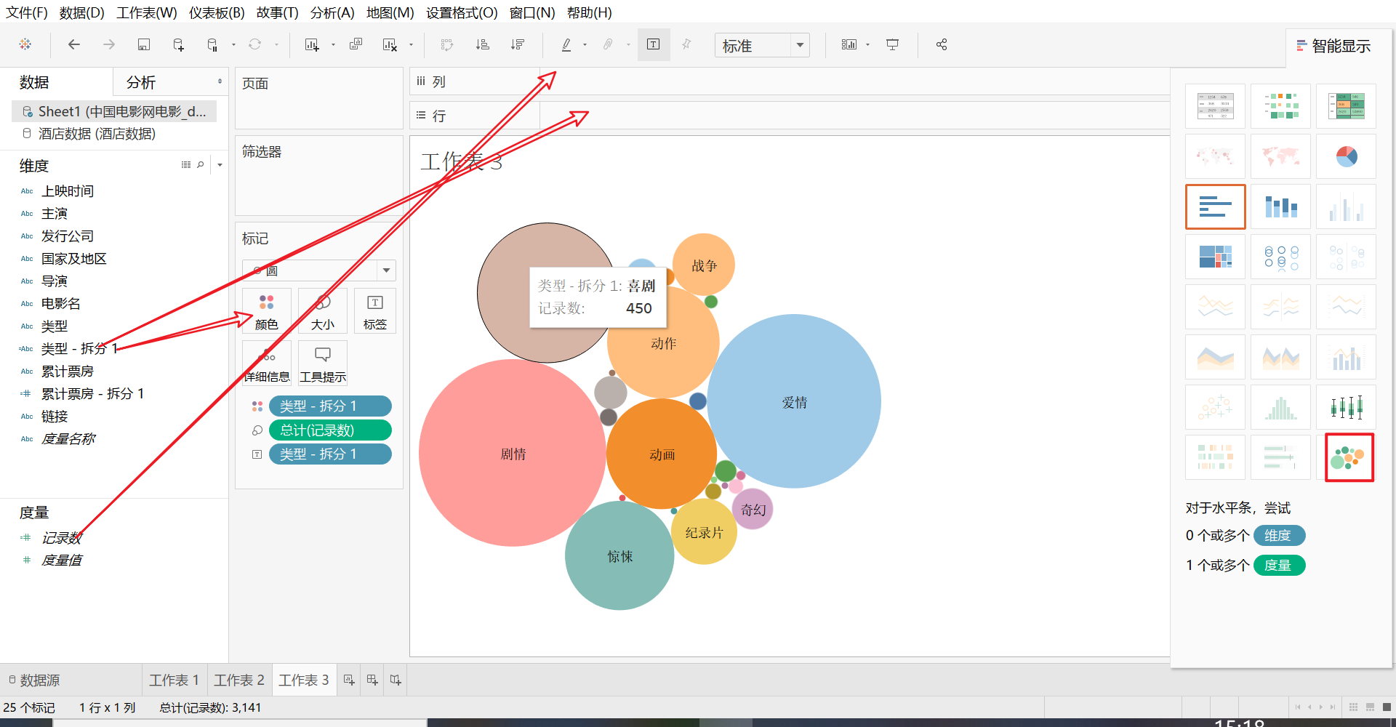Click the clear worksheet icon
This screenshot has width=1396, height=727.
pos(390,44)
